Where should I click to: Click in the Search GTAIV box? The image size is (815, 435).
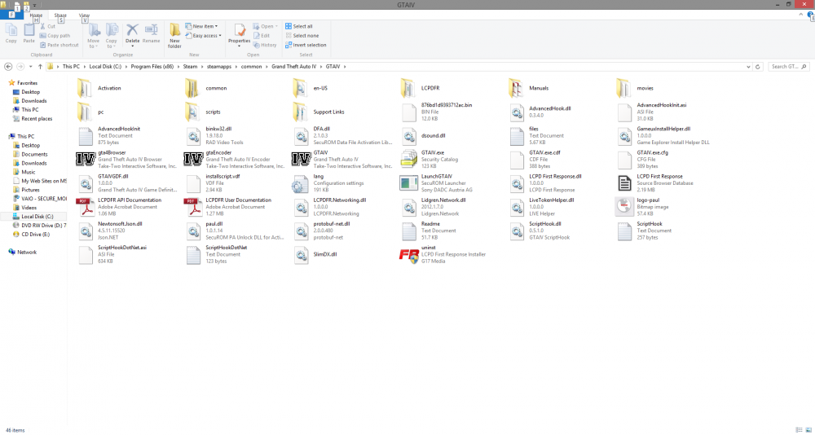pos(789,67)
